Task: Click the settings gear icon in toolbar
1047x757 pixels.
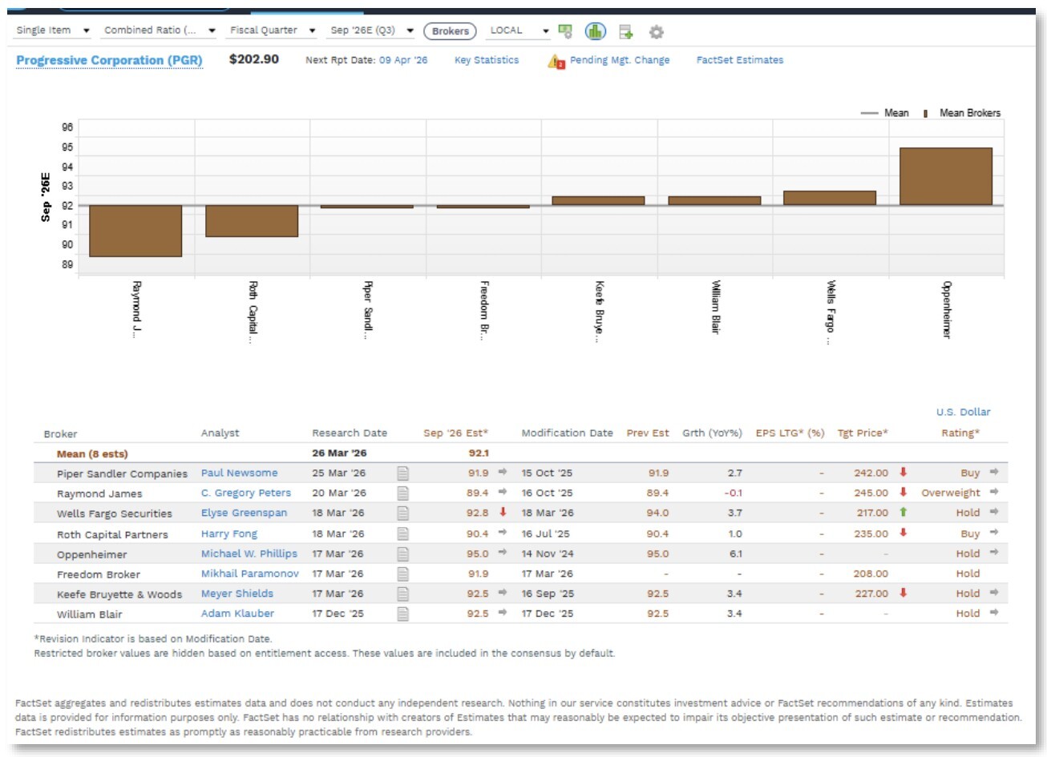Action: pyautogui.click(x=656, y=32)
